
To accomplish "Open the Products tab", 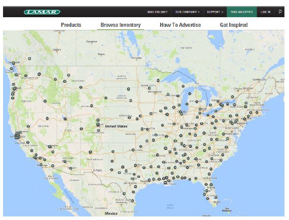I will (x=71, y=25).
